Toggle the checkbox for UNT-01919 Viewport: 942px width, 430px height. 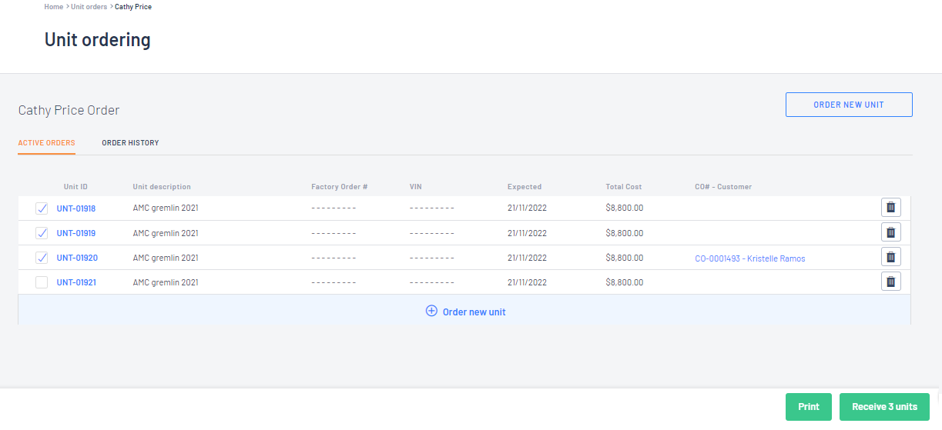42,233
